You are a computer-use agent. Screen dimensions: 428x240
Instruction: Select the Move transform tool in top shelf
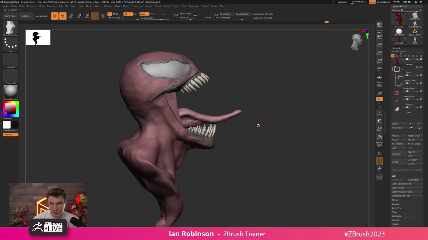71,16
